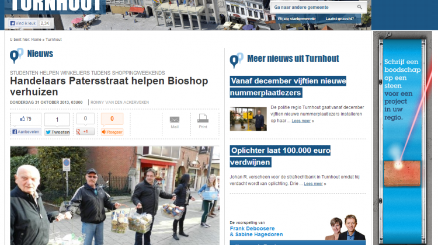
Task: Click 'Lees meer' under Oplichter article
Action: point(313,184)
